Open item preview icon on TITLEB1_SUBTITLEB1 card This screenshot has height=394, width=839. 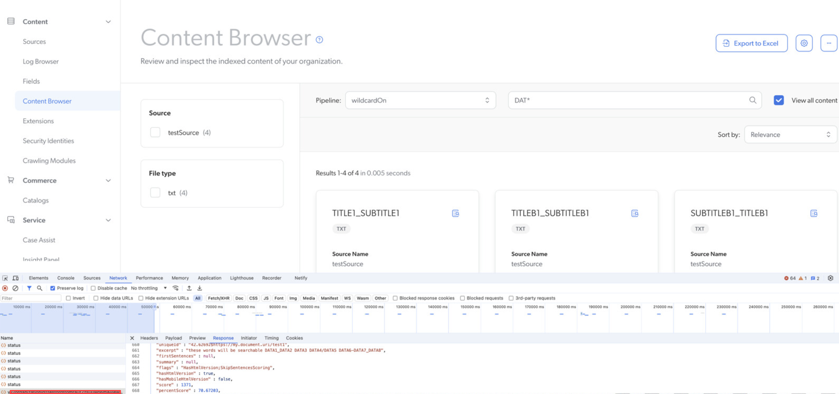635,213
